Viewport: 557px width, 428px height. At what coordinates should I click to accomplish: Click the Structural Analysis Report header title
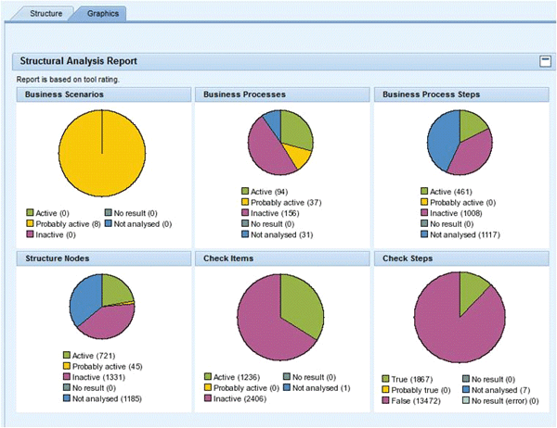pos(78,61)
